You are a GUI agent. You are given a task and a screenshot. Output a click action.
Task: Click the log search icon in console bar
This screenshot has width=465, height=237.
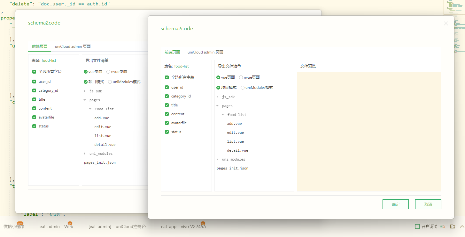[x=443, y=226]
